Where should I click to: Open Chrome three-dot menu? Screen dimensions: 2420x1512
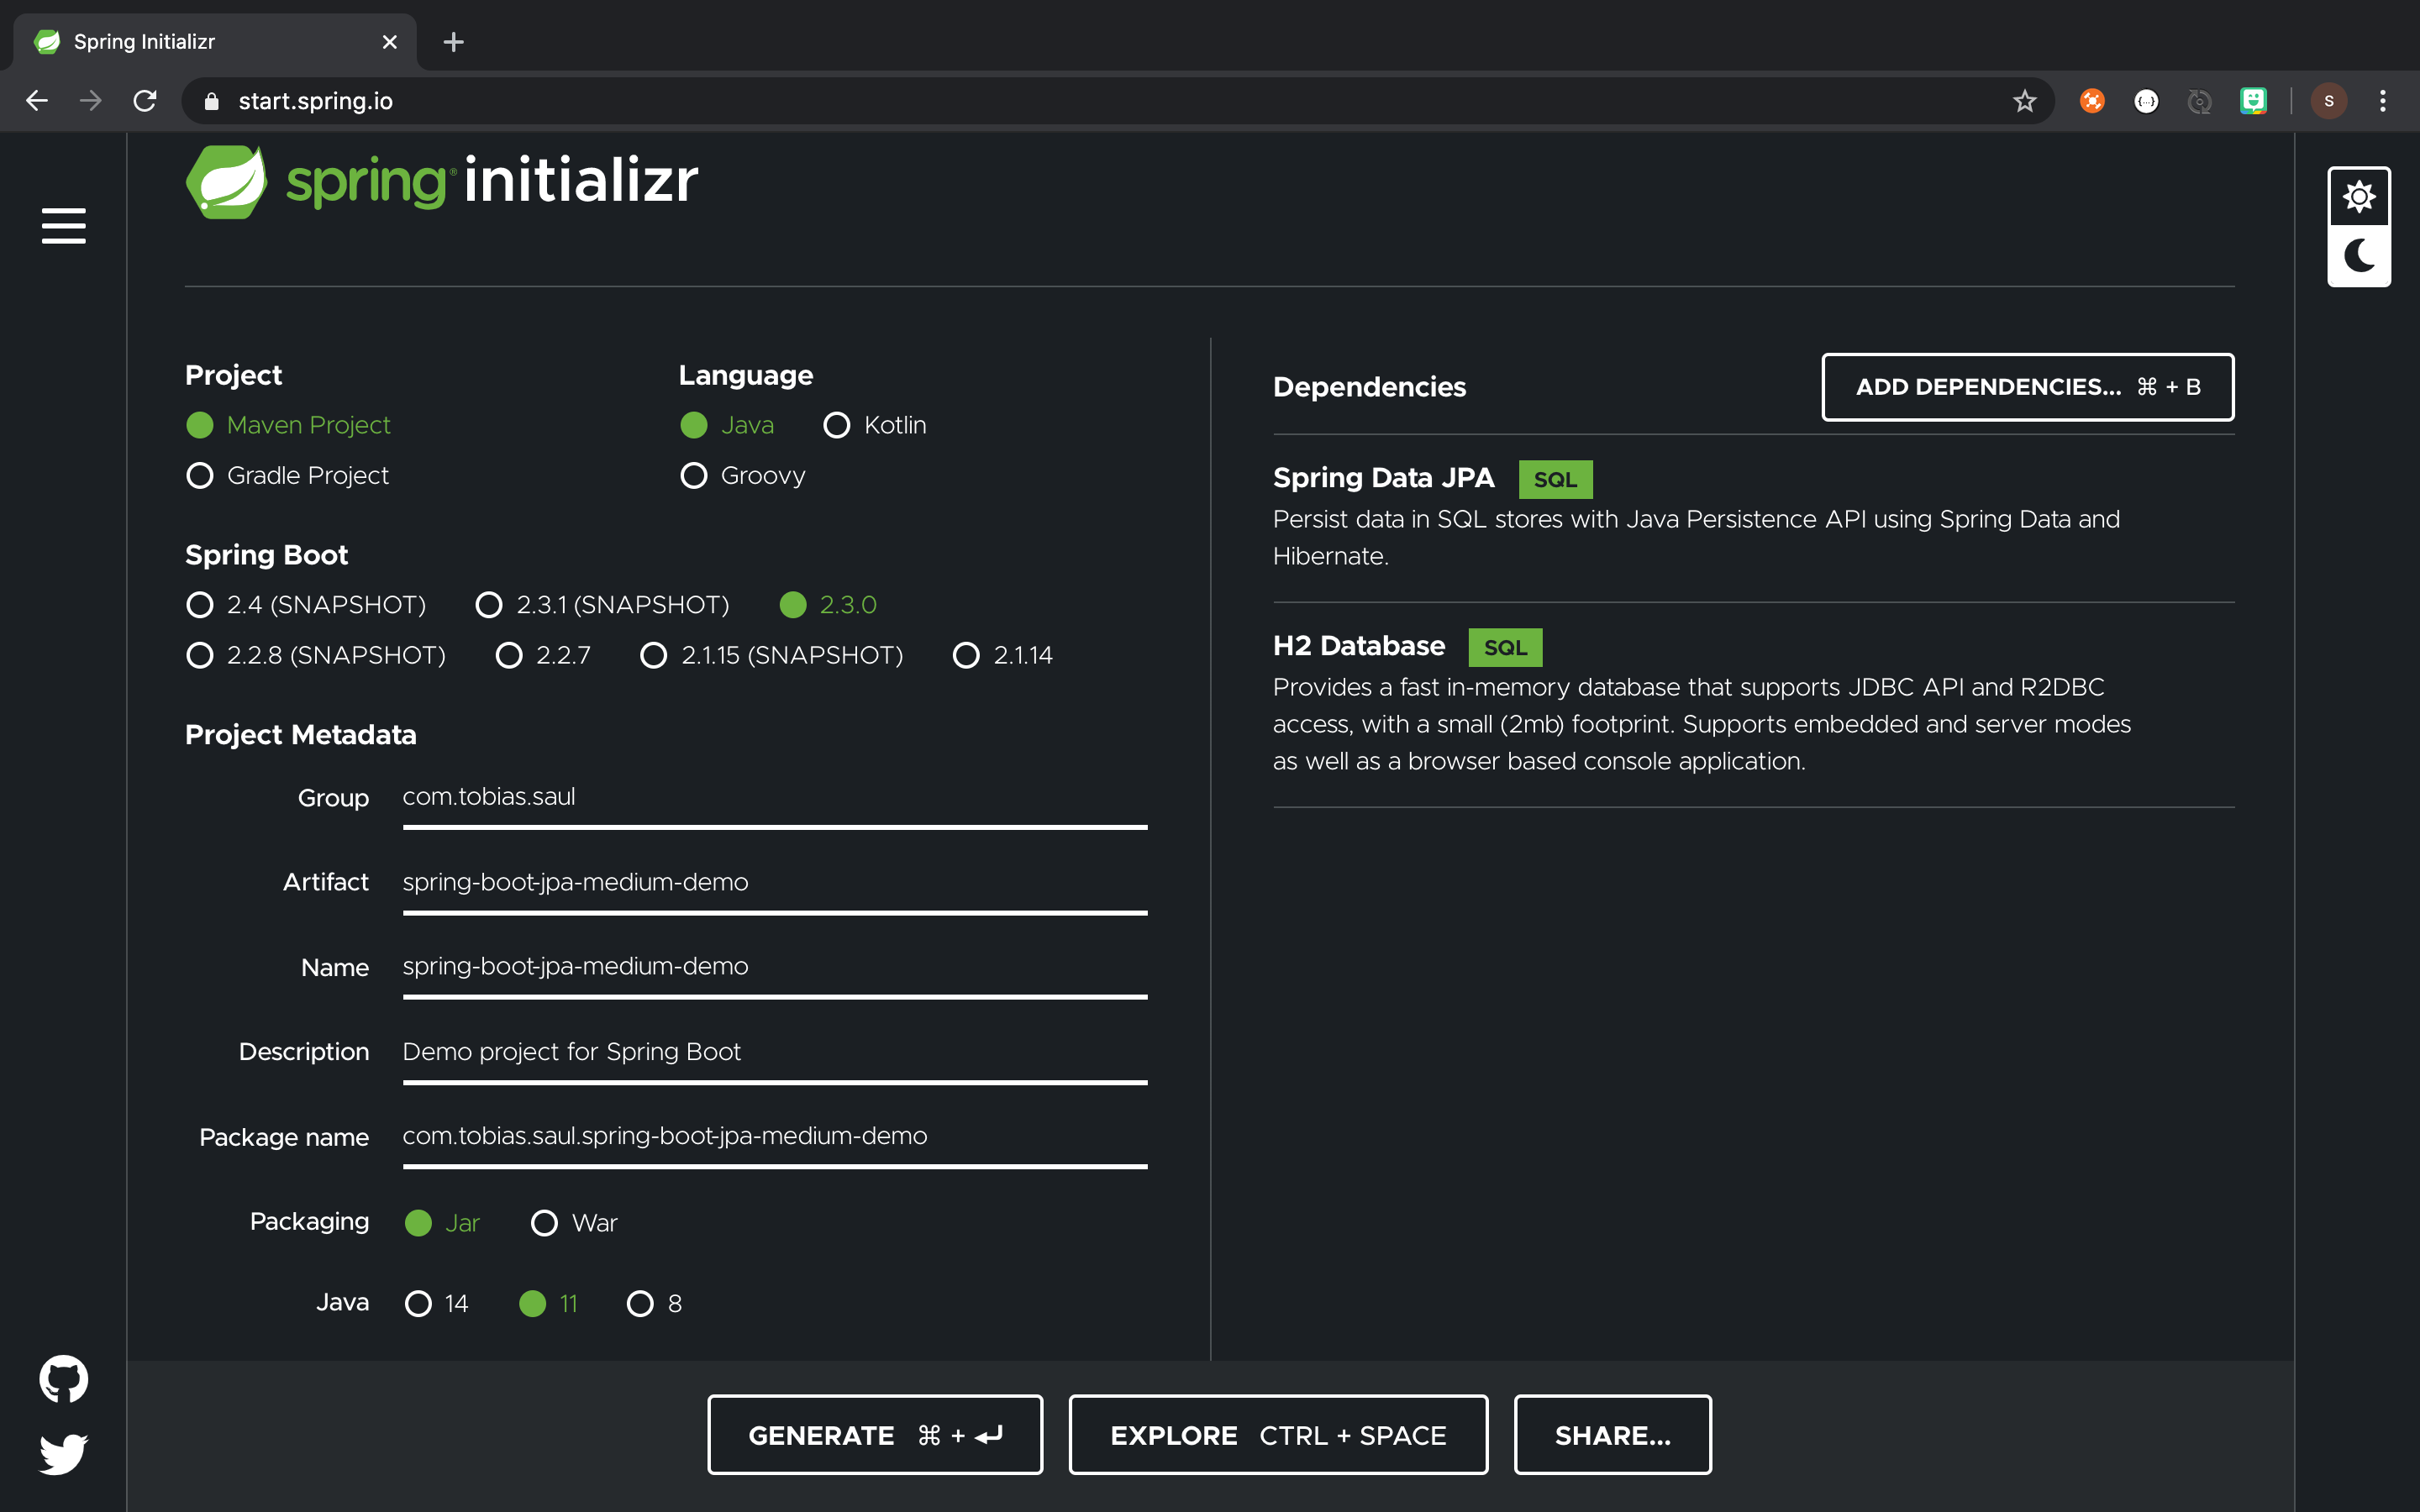[2383, 101]
